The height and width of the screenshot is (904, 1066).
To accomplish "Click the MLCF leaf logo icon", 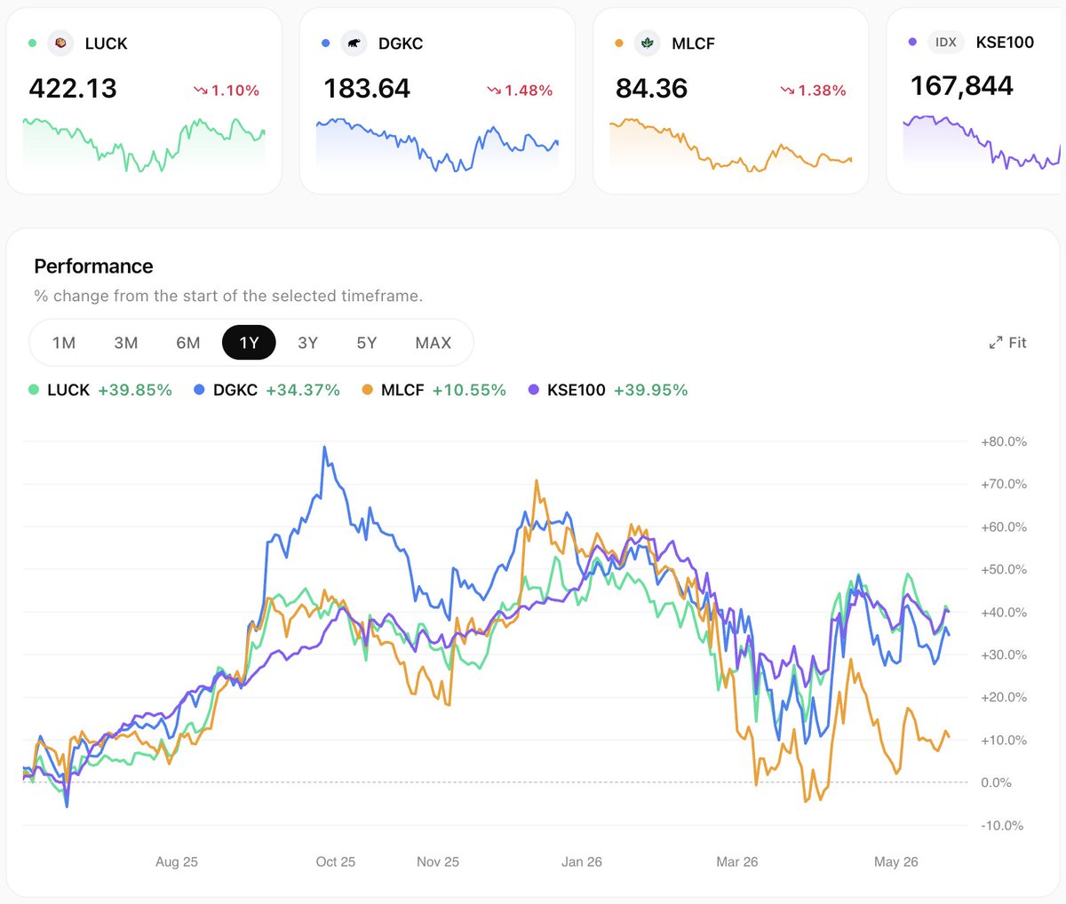I will pos(647,43).
